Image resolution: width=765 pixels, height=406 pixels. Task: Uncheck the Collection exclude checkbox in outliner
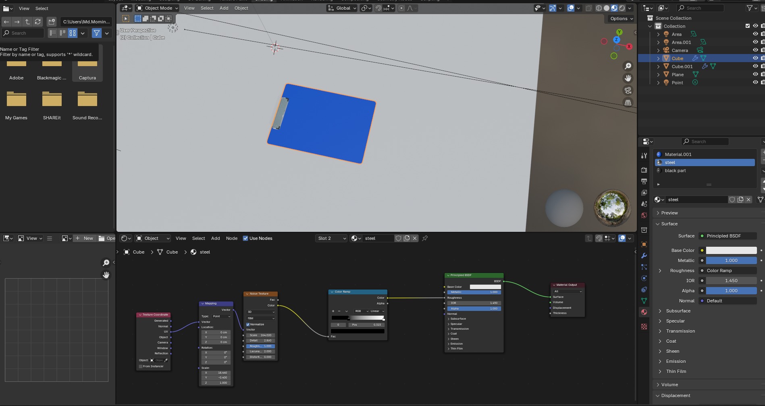pos(748,26)
